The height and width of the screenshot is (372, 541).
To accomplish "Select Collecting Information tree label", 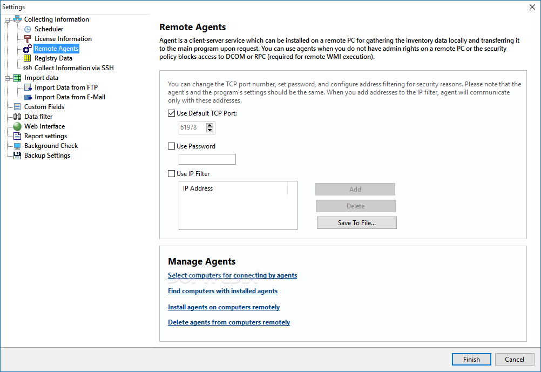I will (57, 19).
